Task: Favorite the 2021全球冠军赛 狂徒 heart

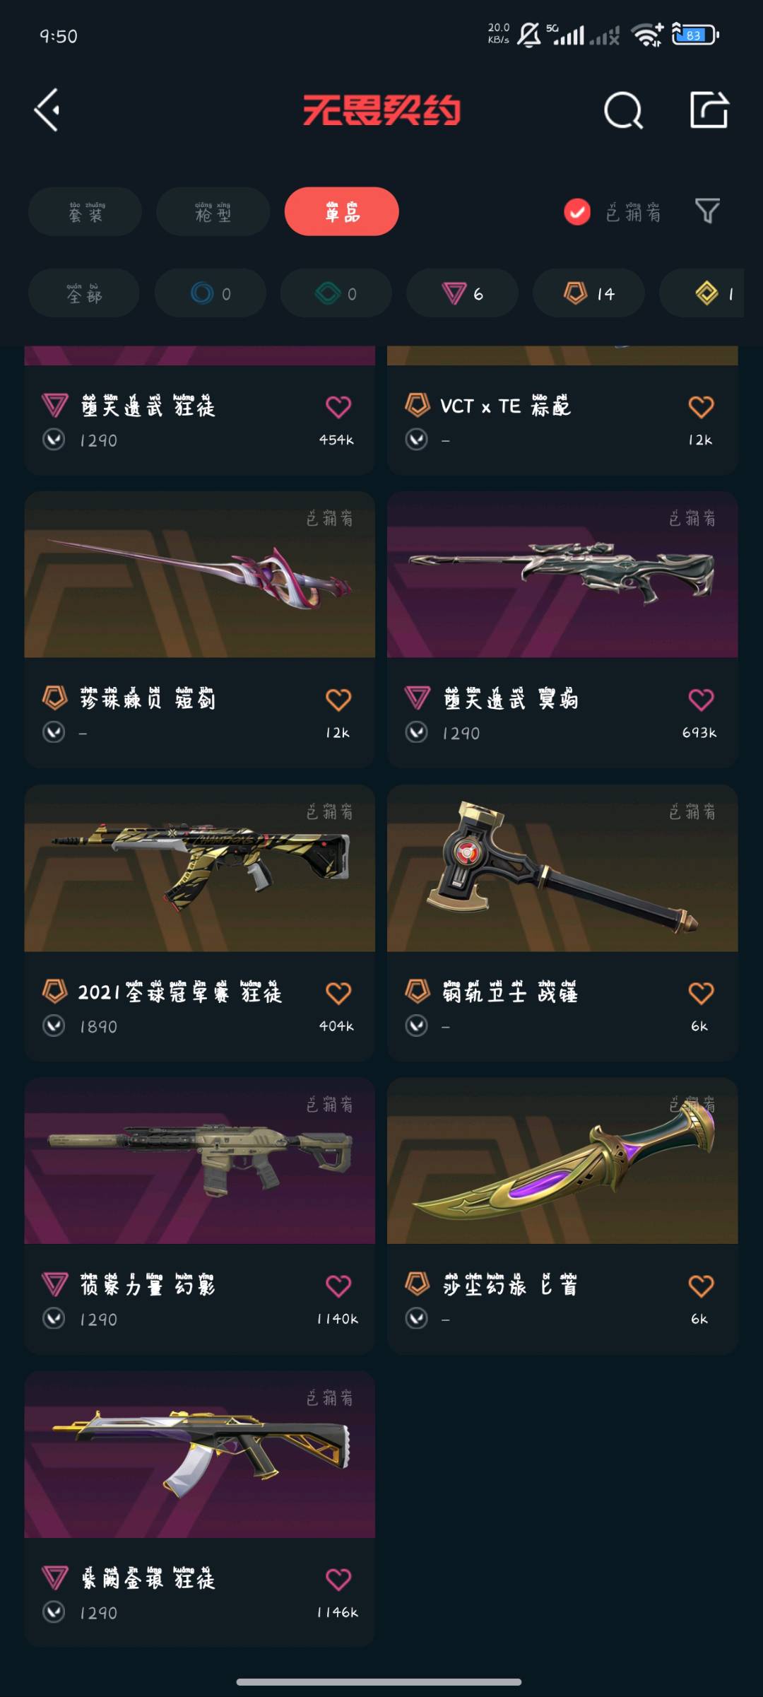Action: (x=338, y=993)
